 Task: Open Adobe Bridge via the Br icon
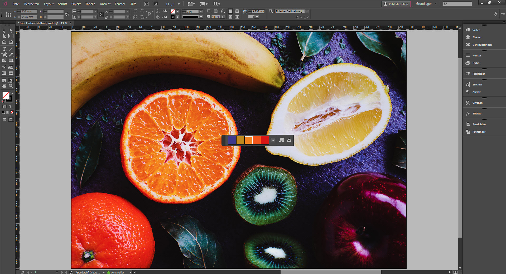tap(146, 4)
